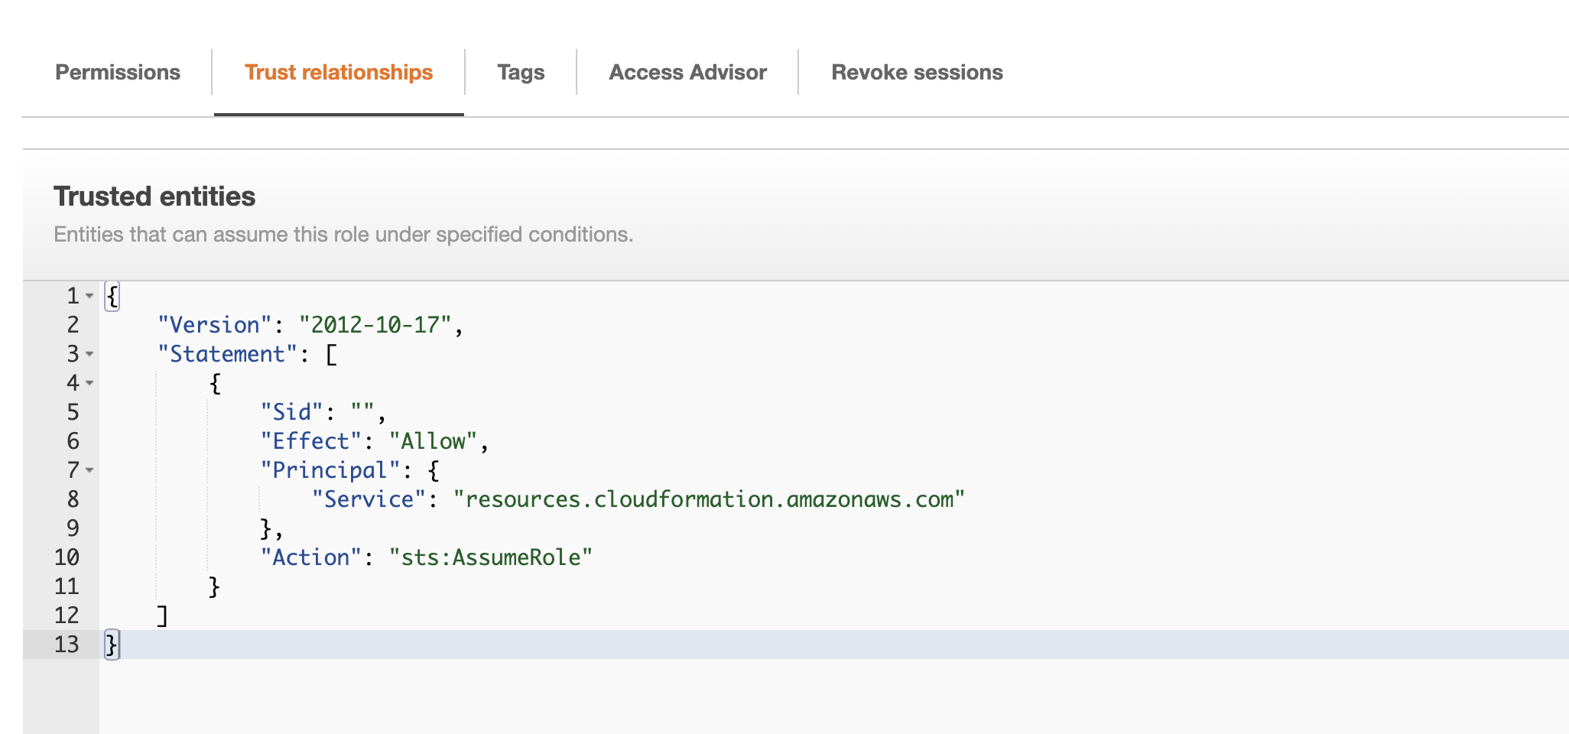Open the Access Advisor tab
This screenshot has width=1569, height=734.
click(x=687, y=73)
